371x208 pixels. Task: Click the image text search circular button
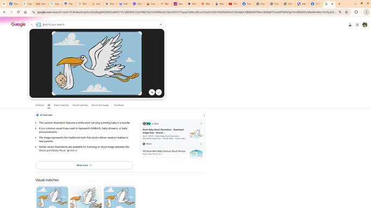[x=152, y=92]
